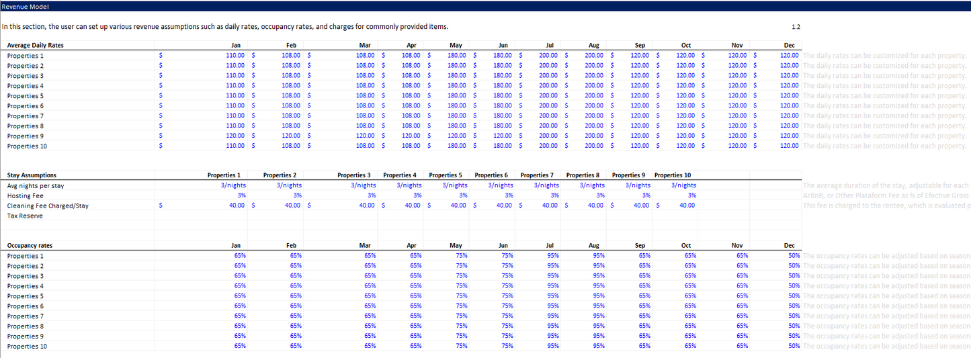Screen dimensions: 971x358
Task: Select Properties 4 label under Average Daily Rates
Action: (x=26, y=86)
